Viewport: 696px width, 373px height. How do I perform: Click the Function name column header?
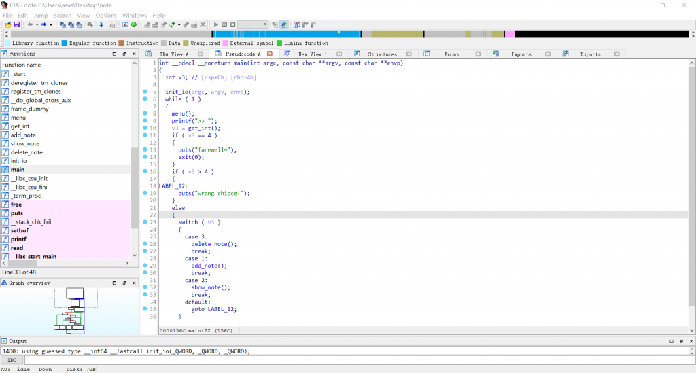pos(66,65)
